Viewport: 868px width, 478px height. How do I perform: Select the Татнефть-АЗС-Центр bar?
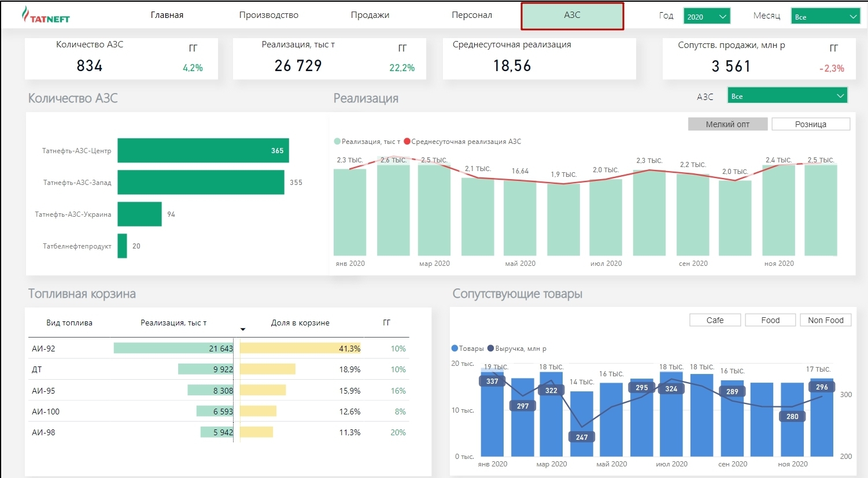(203, 150)
